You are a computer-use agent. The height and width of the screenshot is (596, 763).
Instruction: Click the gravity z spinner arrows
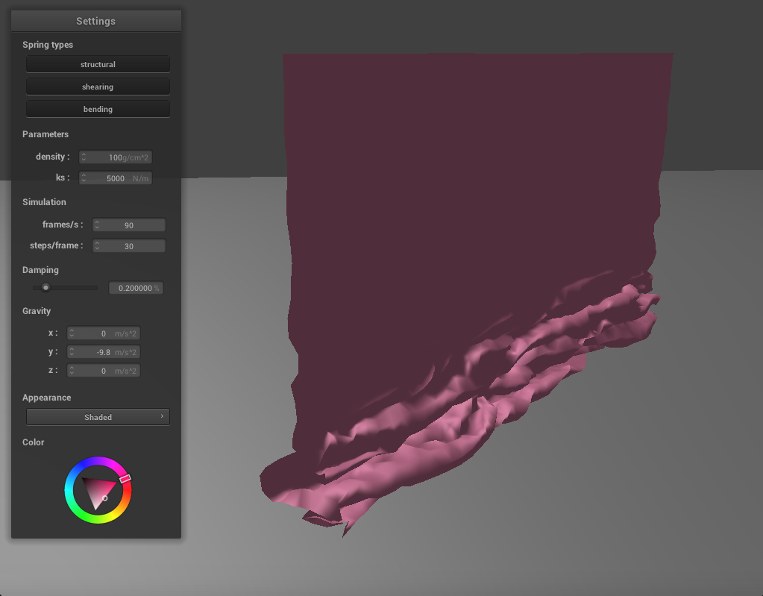pyautogui.click(x=72, y=371)
